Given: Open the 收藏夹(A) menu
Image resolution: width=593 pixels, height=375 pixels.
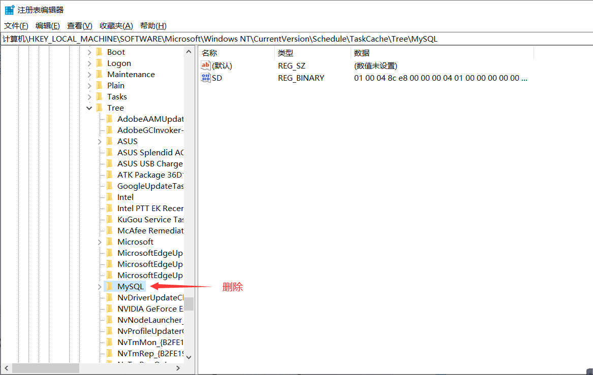Looking at the screenshot, I should coord(116,26).
